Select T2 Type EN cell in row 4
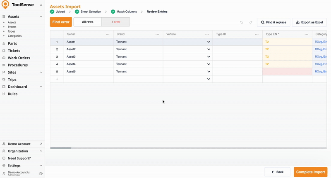The height and width of the screenshot is (178, 331). tap(287, 64)
